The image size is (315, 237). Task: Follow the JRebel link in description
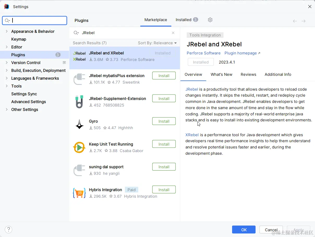(192, 89)
